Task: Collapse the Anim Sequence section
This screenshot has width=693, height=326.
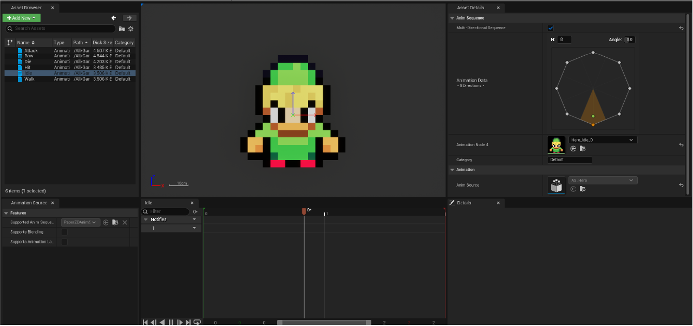Action: point(452,18)
